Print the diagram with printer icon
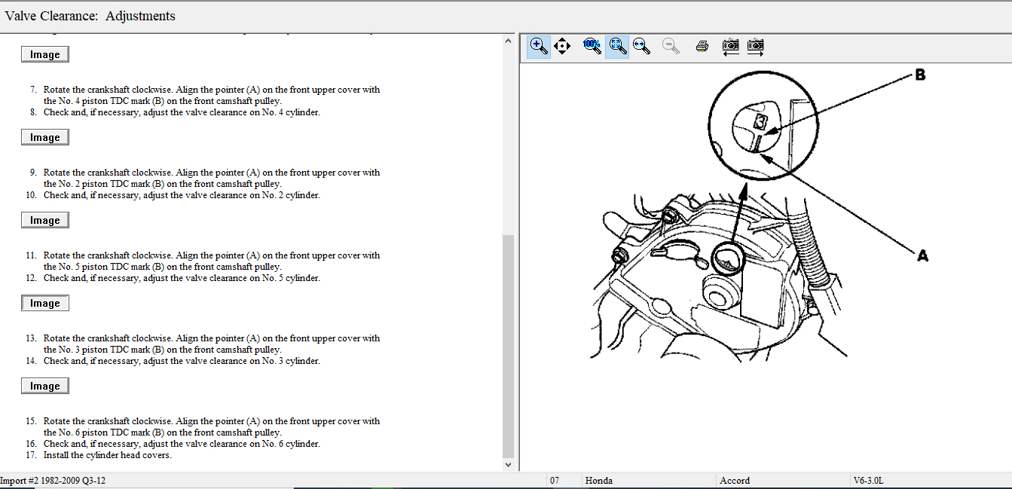The image size is (1012, 489). point(702,47)
